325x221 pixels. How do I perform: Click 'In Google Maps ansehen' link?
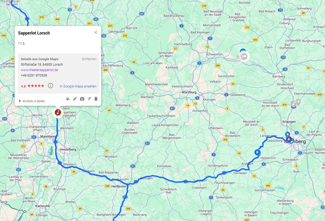point(78,86)
